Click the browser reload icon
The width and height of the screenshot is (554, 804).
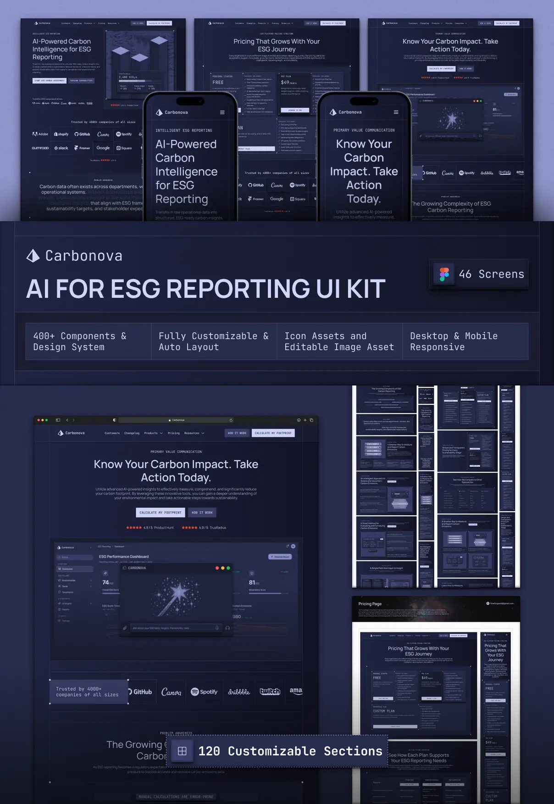click(231, 420)
